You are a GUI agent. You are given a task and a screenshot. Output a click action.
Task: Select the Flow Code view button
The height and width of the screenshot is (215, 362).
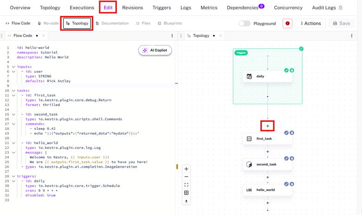pos(18,23)
